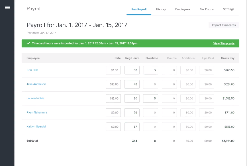The width and height of the screenshot is (247, 166).
Task: Select the Run Payroll tab
Action: pyautogui.click(x=139, y=9)
